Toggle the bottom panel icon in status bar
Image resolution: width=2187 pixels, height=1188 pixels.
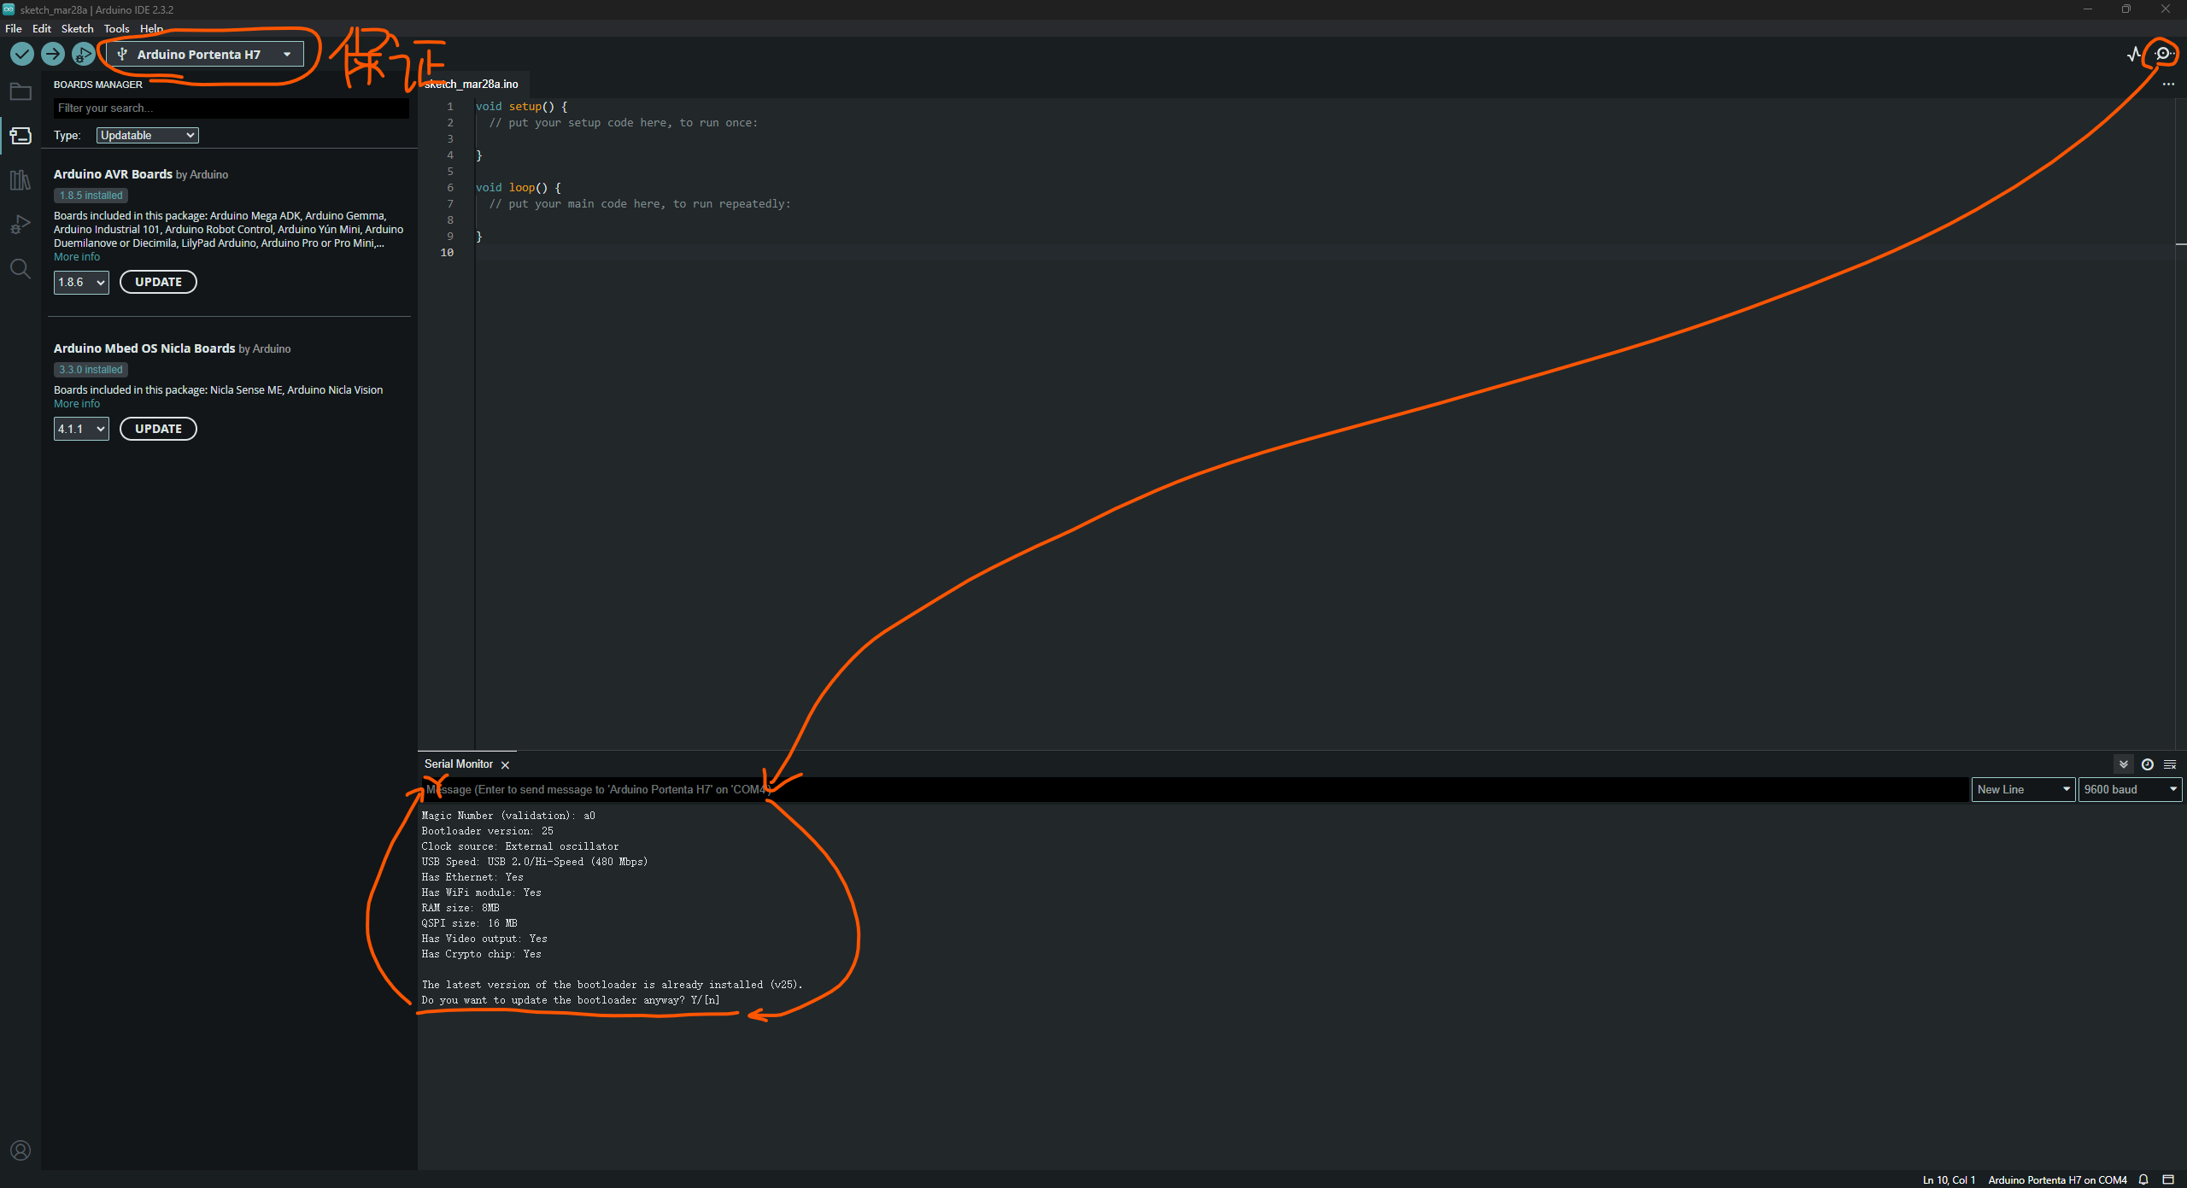coord(2167,1179)
